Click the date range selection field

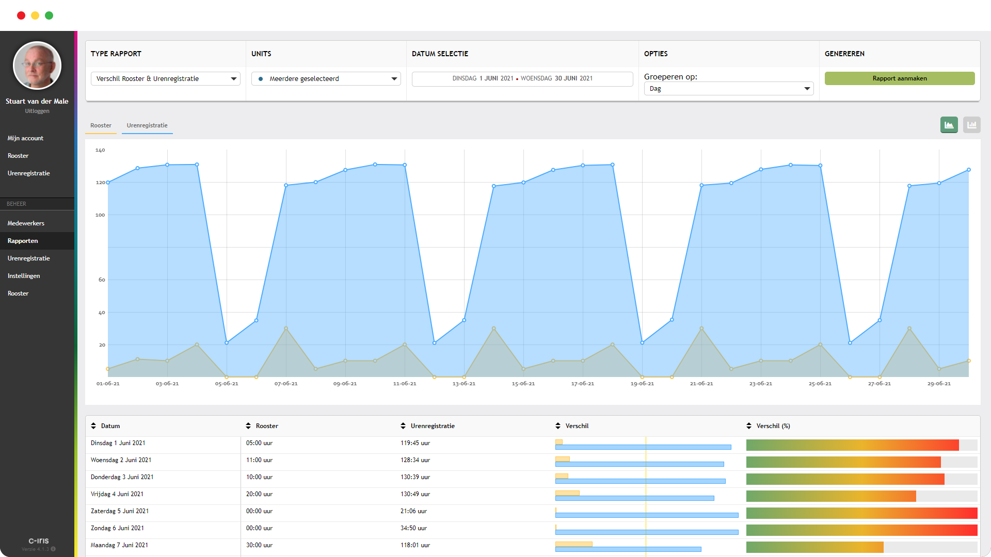pyautogui.click(x=522, y=78)
